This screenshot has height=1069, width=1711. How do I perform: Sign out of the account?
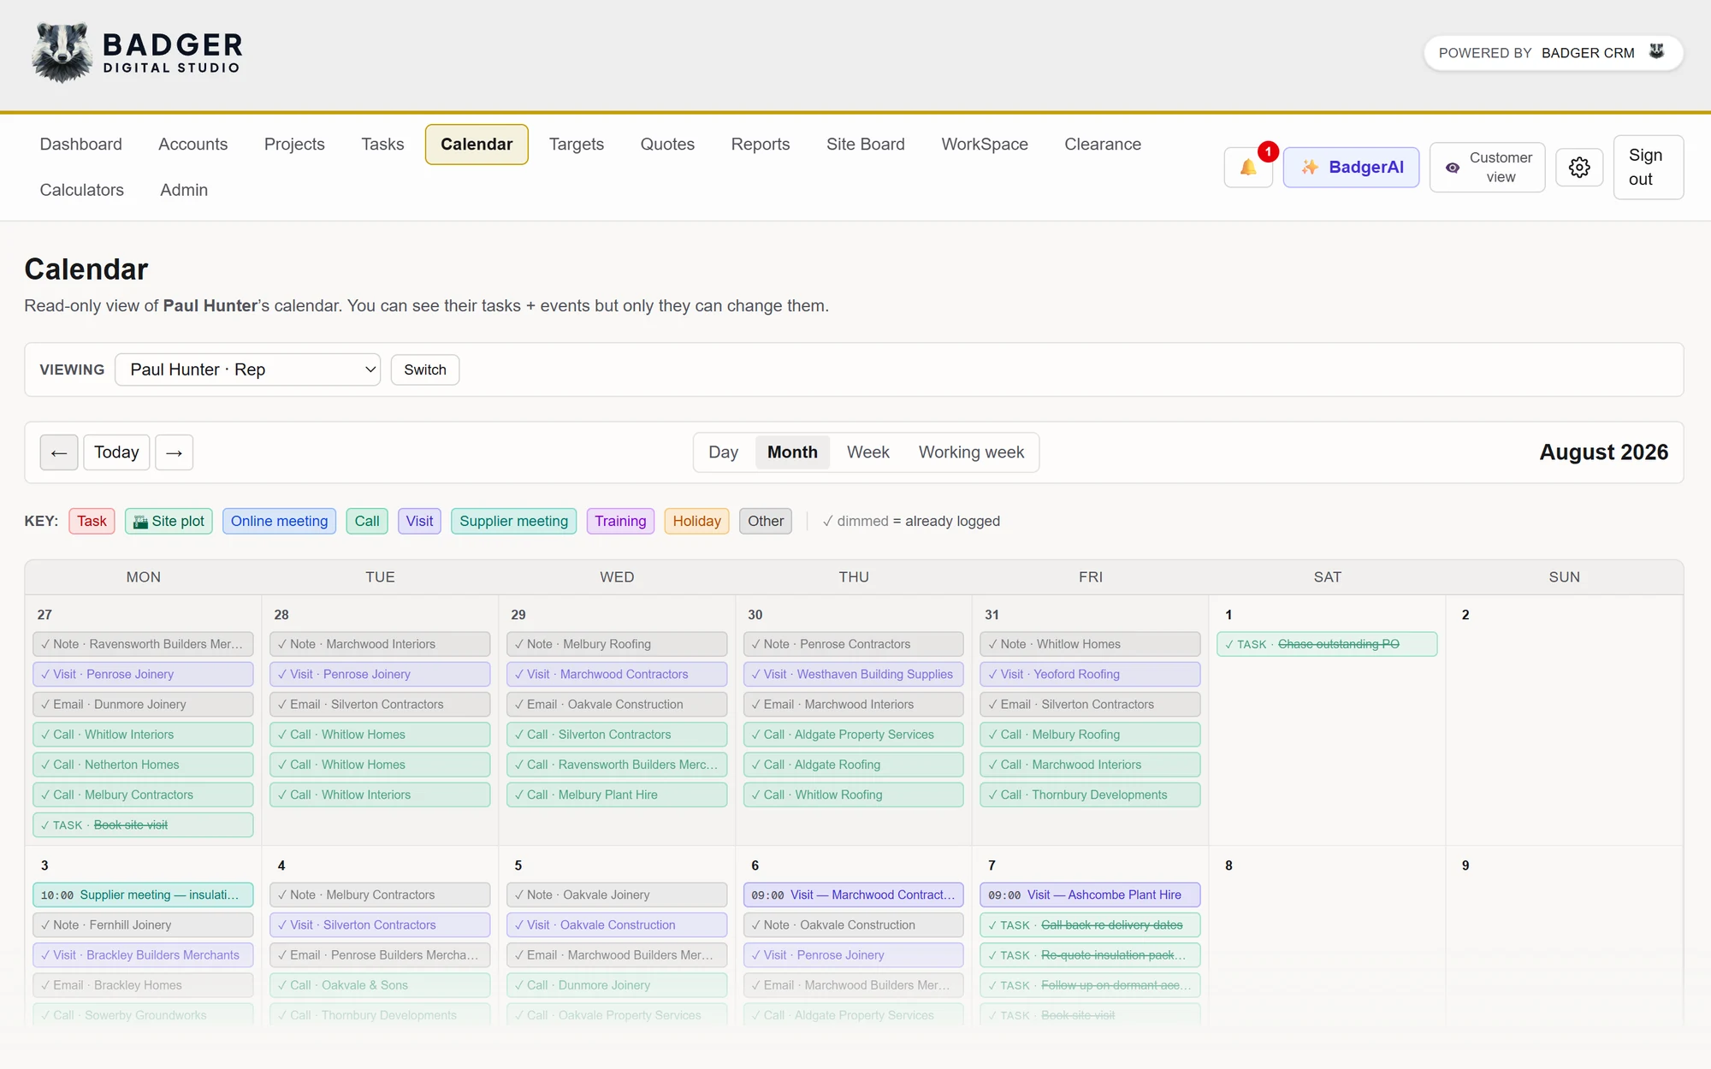coord(1648,168)
